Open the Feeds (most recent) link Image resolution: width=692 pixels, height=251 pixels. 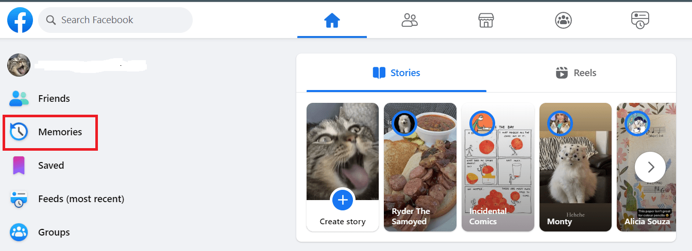(x=81, y=199)
